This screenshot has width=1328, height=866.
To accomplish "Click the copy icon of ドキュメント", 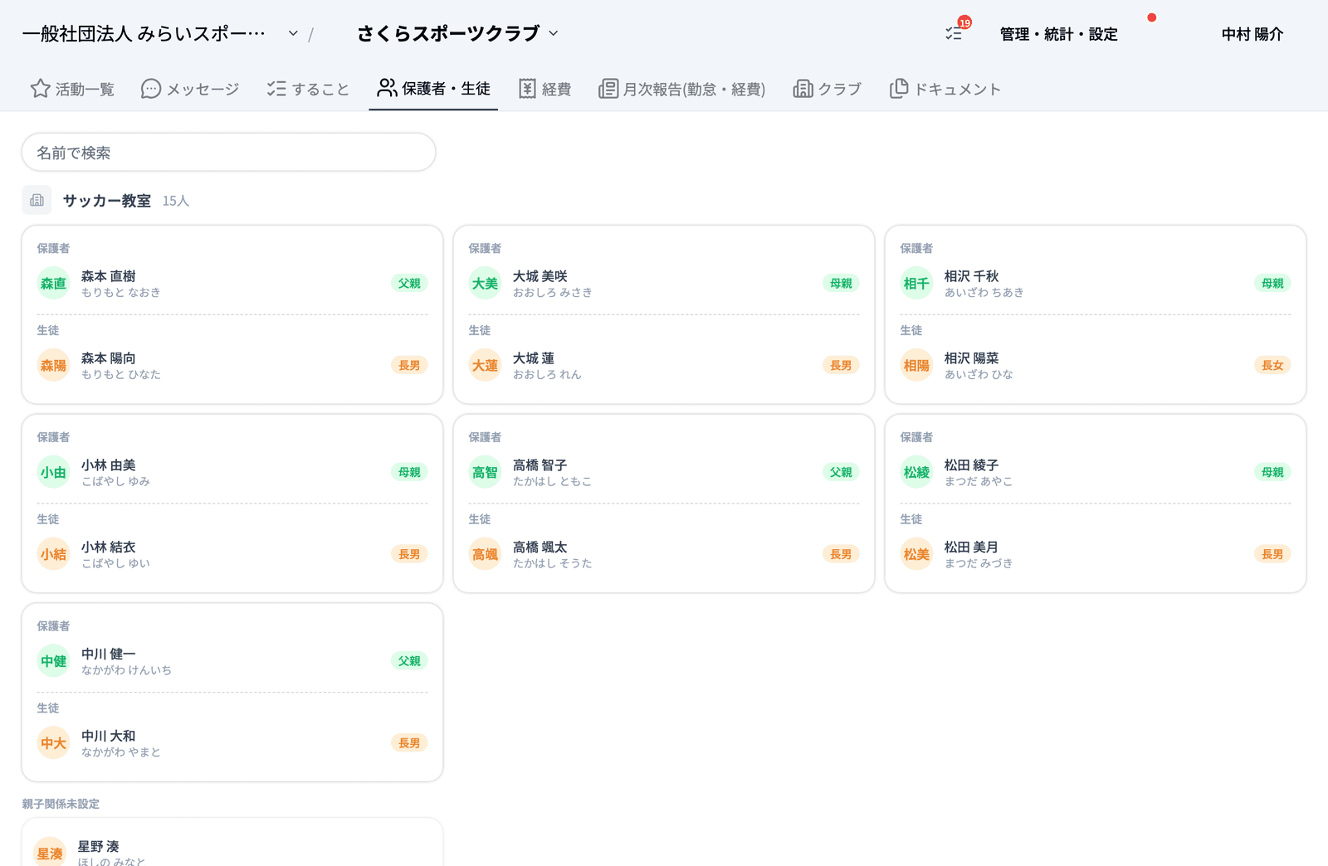I will pyautogui.click(x=898, y=89).
